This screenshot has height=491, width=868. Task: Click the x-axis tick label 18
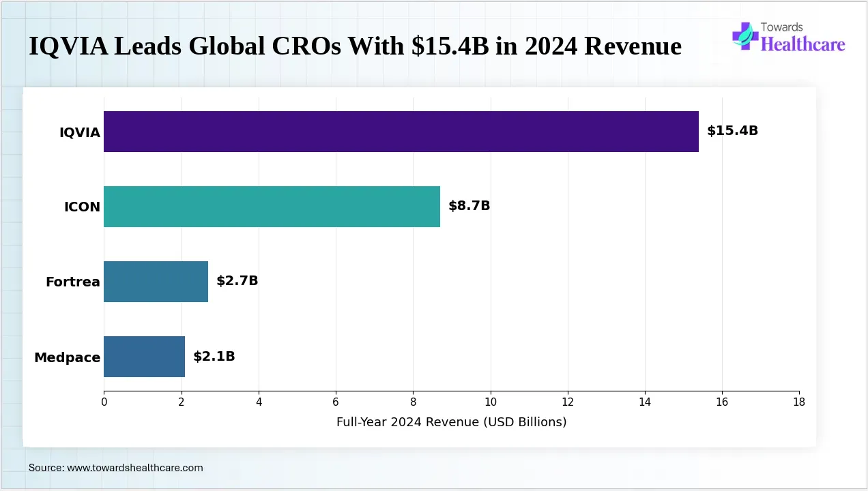pos(799,402)
